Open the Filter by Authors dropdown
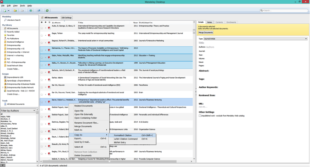310x167 pixels. [x=18, y=111]
